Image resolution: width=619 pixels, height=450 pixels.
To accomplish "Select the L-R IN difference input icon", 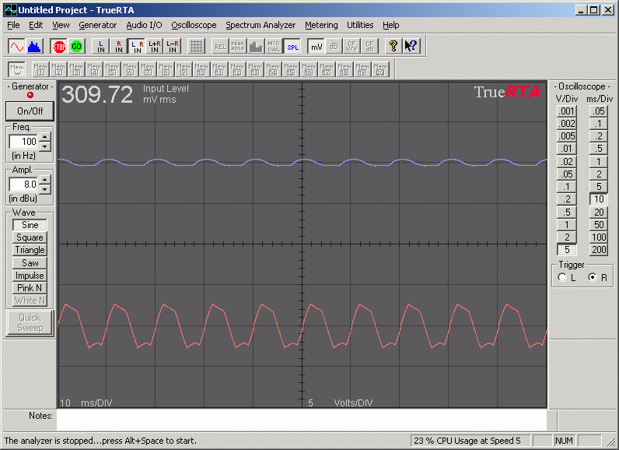I will pyautogui.click(x=173, y=47).
